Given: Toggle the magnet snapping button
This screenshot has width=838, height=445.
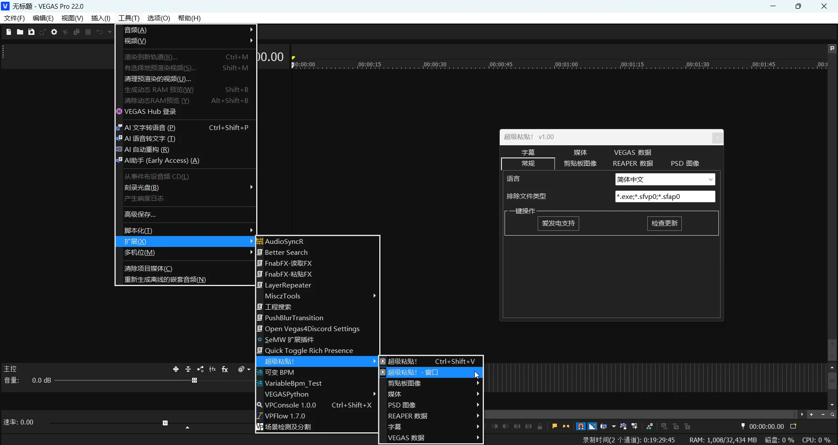Looking at the screenshot, I should pyautogui.click(x=581, y=426).
